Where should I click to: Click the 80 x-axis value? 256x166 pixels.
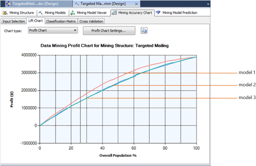tap(165, 148)
